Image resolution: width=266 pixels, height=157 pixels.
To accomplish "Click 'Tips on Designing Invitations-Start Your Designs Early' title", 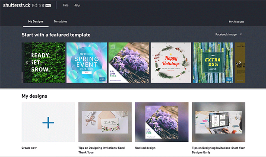I will [x=218, y=150].
